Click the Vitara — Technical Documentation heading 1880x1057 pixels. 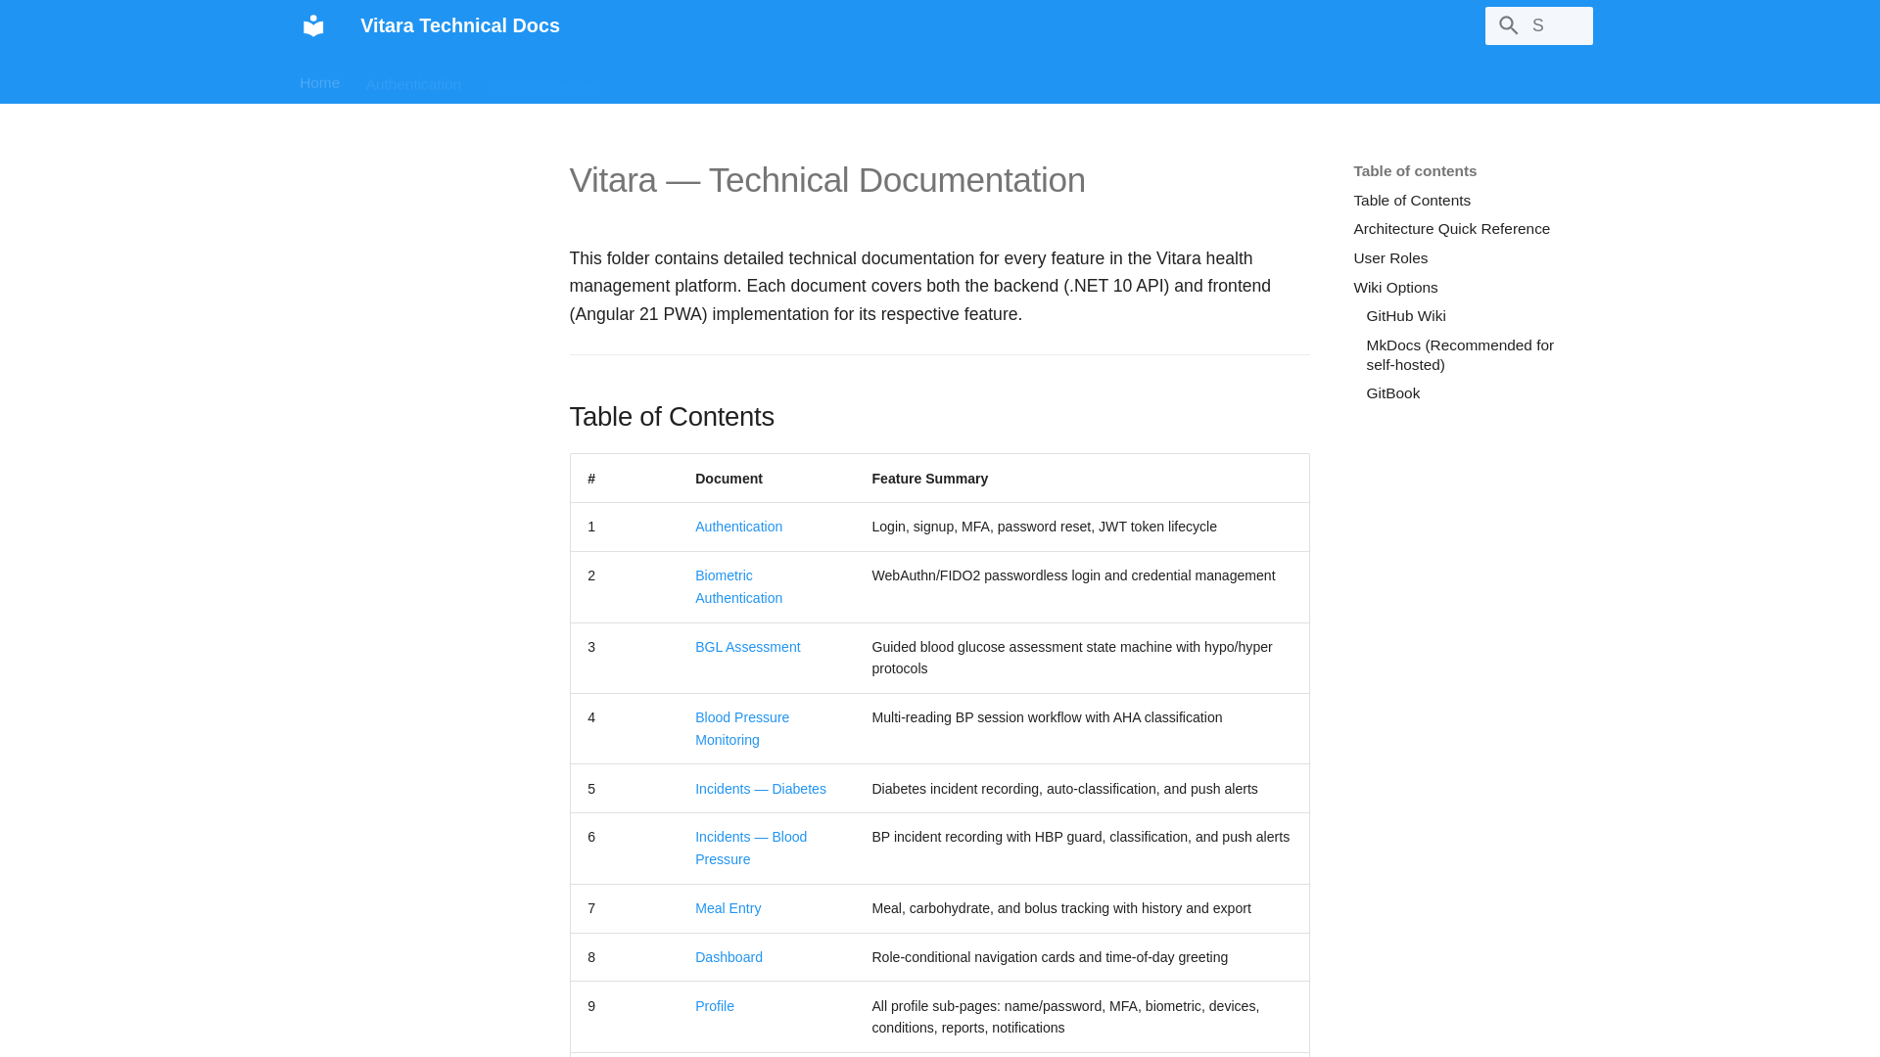(827, 180)
